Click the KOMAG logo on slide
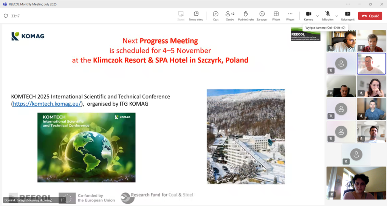Image resolution: width=387 pixels, height=206 pixels. pyautogui.click(x=28, y=36)
